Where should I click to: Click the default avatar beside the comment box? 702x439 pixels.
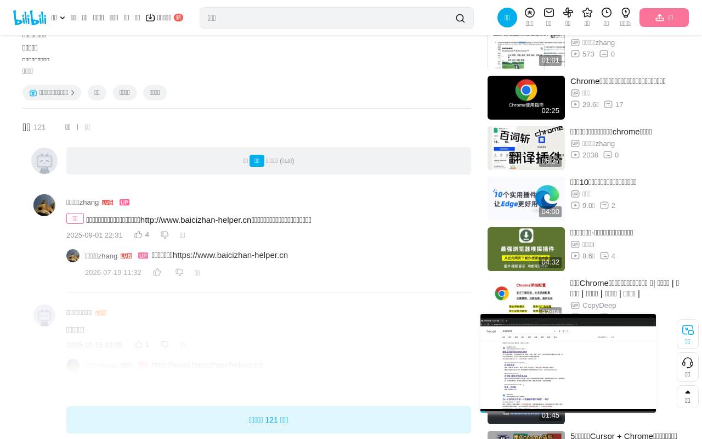tap(44, 161)
